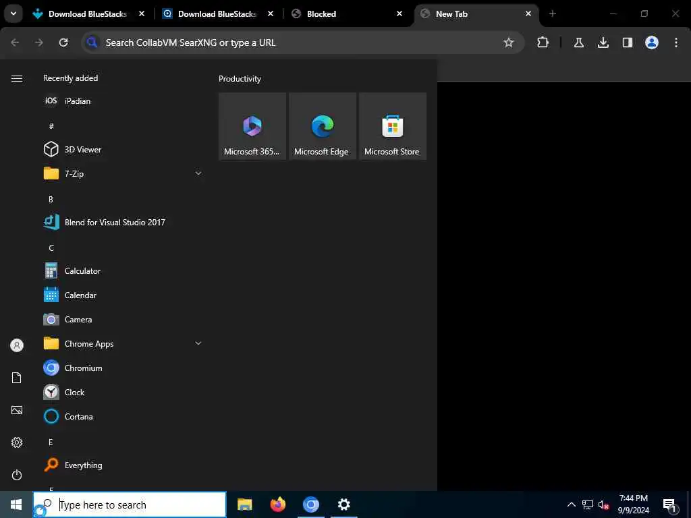Open the Calendar app
This screenshot has height=518, width=691.
(123, 295)
